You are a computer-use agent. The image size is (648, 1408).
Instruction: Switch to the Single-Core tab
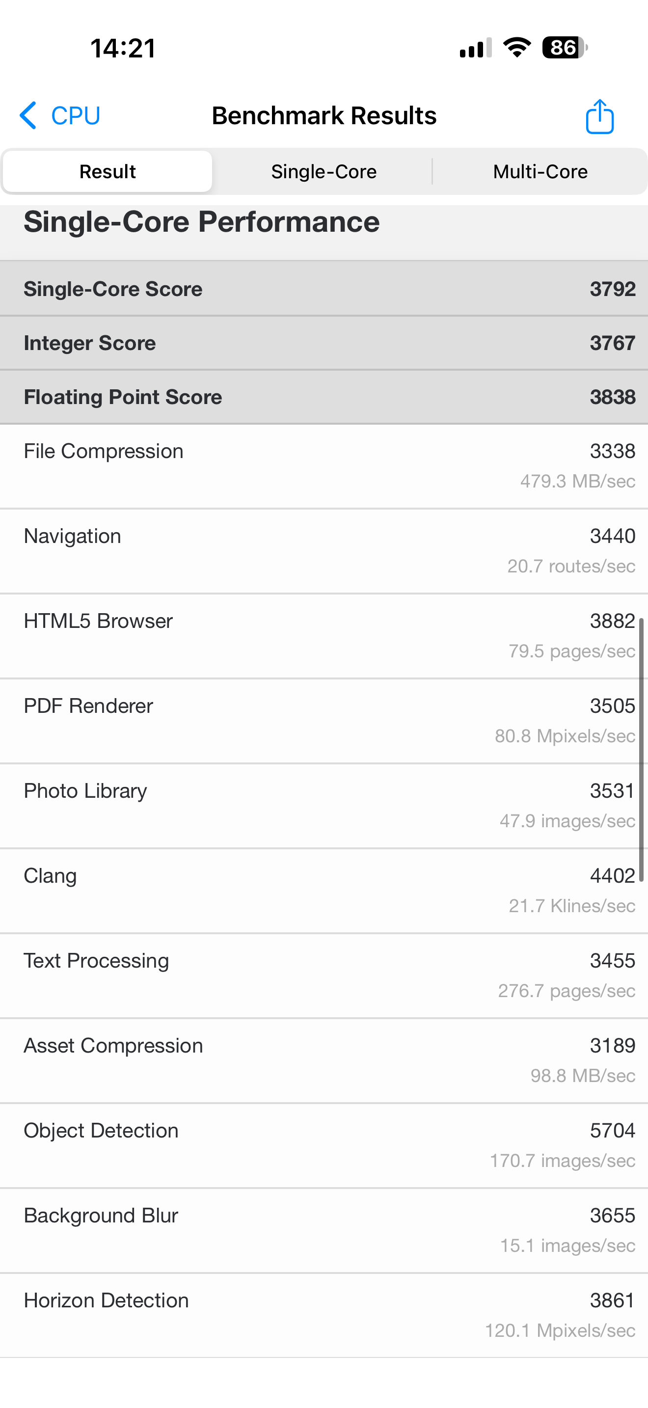tap(324, 172)
